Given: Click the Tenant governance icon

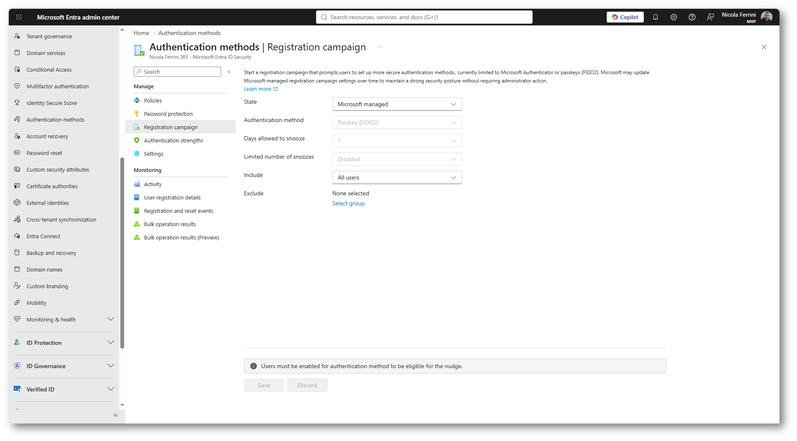Looking at the screenshot, I should tap(17, 36).
